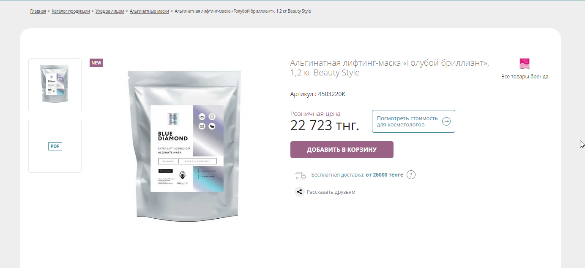Open the Каталог продукции breadcrumb

[x=71, y=11]
